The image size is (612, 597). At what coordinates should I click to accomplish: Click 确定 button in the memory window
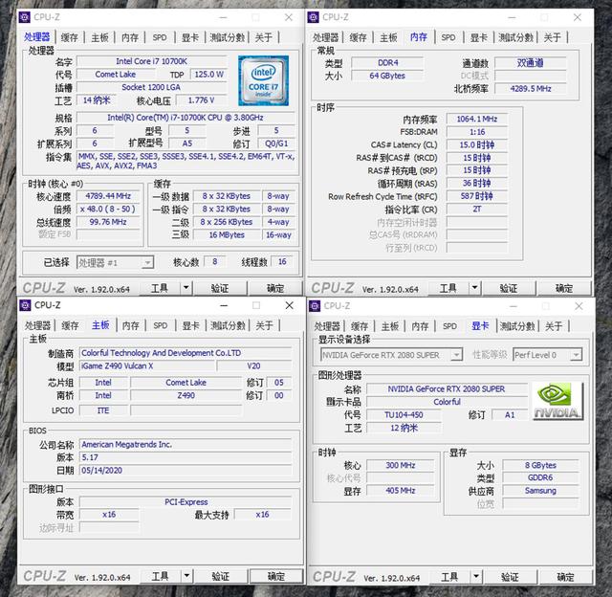(x=564, y=288)
